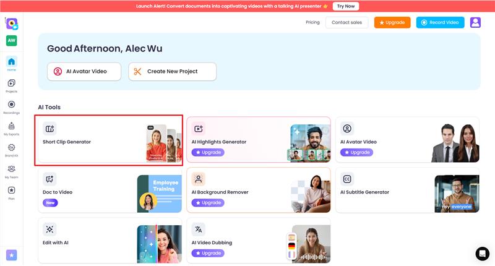Click the user profile avatar icon

tap(475, 22)
